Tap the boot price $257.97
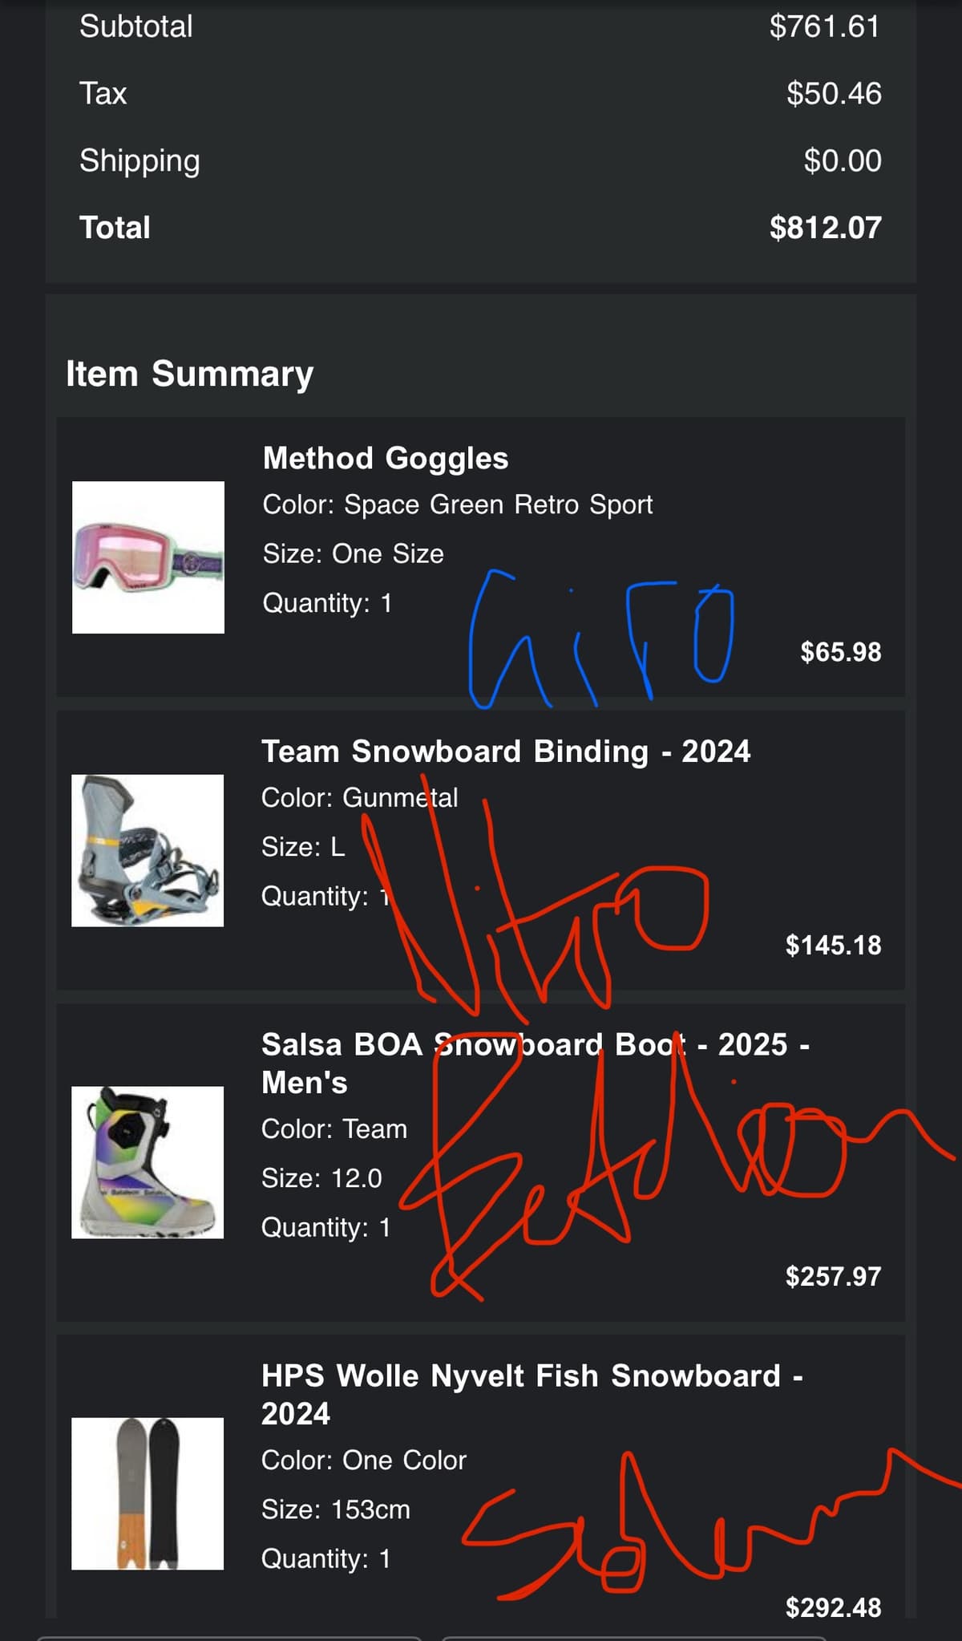 833,1276
